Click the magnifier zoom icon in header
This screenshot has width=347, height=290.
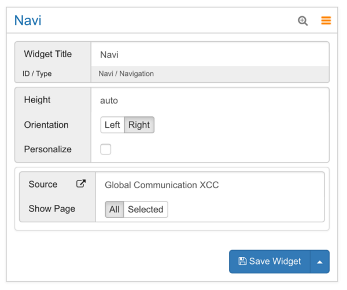pos(302,21)
